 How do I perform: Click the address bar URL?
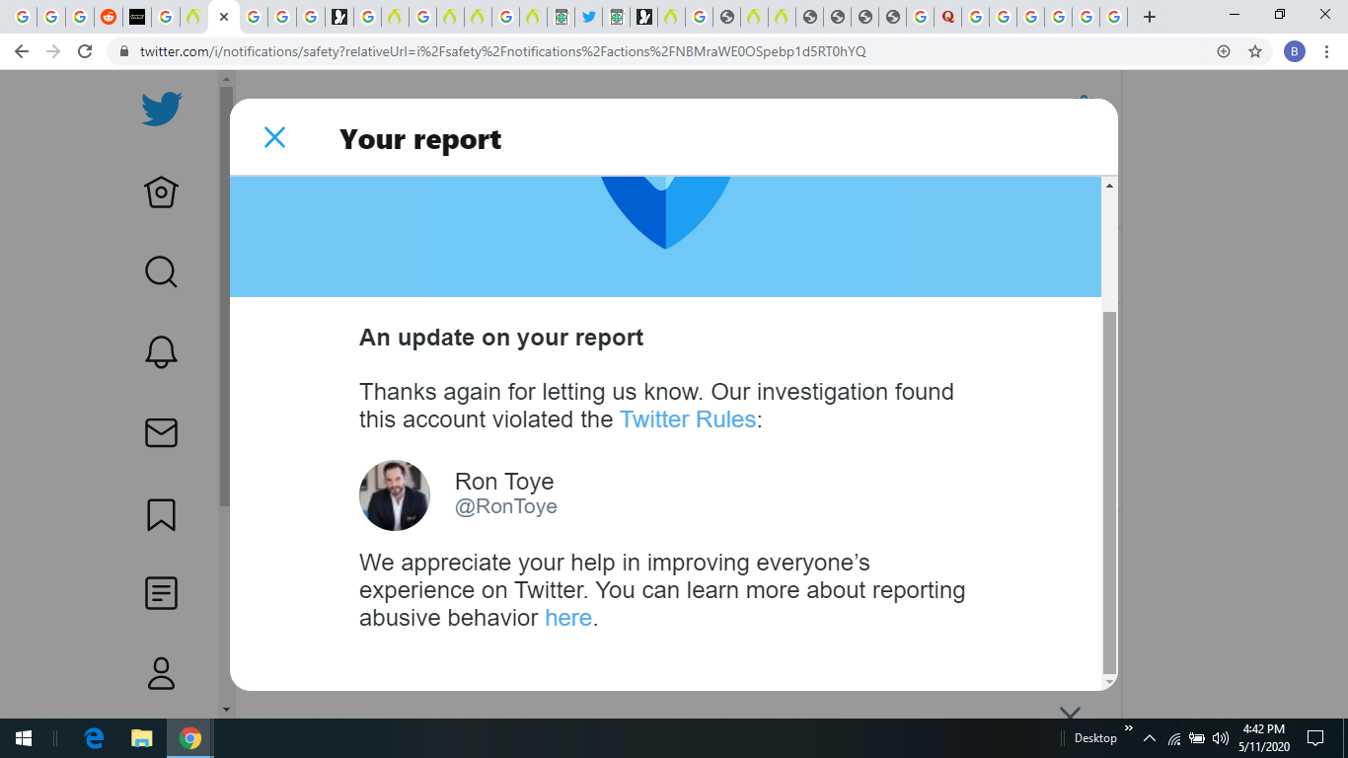(x=502, y=51)
